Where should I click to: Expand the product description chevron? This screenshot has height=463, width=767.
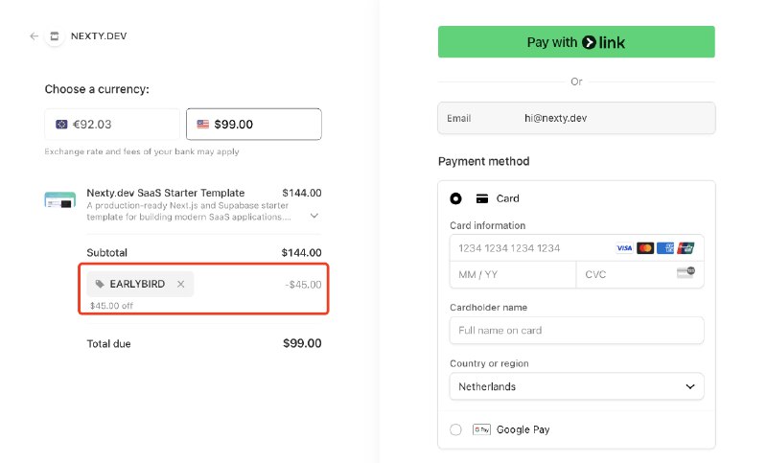[x=314, y=216]
